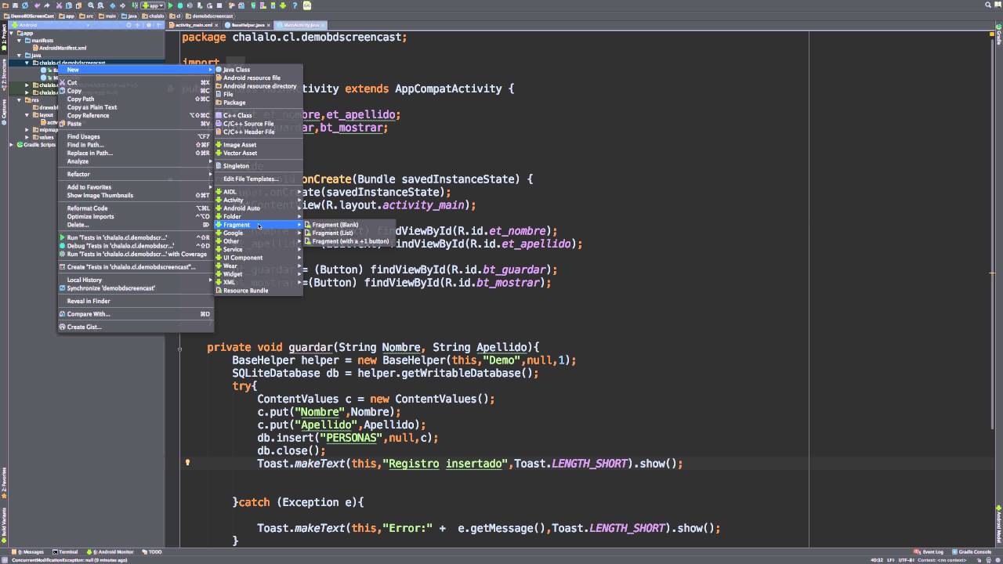Click the Find magnifier toolbar icon
The width and height of the screenshot is (1003, 564).
pos(91,5)
